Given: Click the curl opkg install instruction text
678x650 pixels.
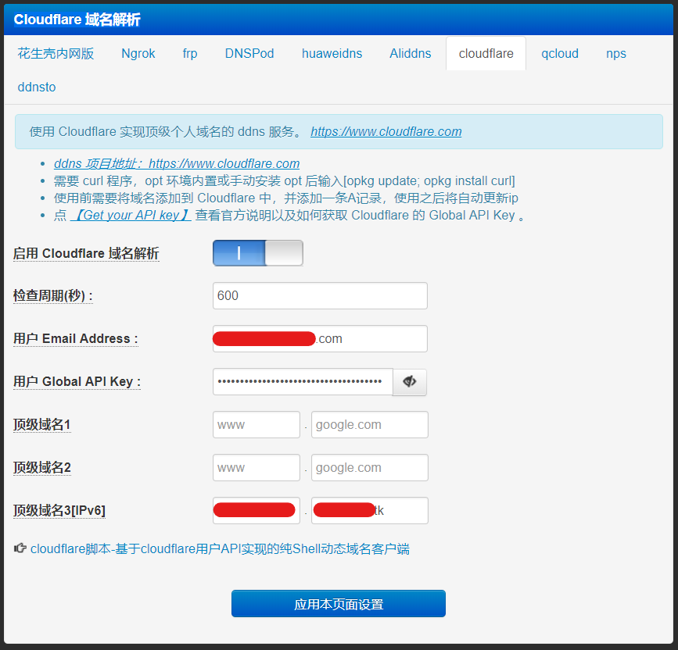Looking at the screenshot, I should 285,181.
